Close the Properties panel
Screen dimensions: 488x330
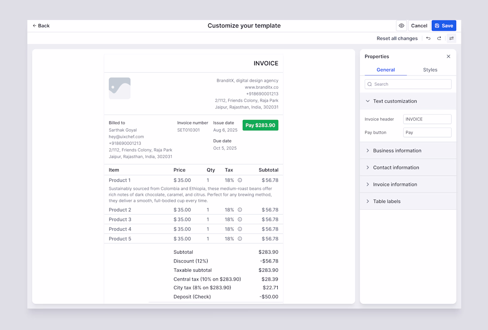click(449, 56)
